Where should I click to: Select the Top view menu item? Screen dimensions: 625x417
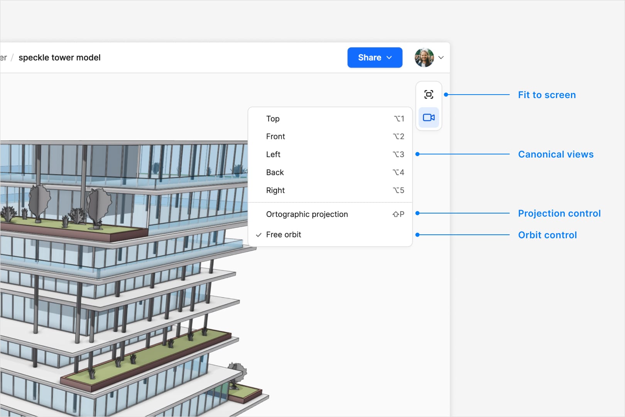330,119
